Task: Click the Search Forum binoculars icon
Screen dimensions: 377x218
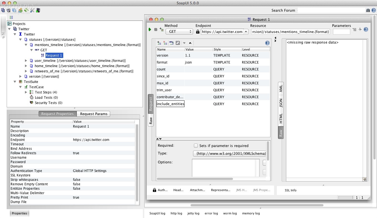Action: coord(368,10)
